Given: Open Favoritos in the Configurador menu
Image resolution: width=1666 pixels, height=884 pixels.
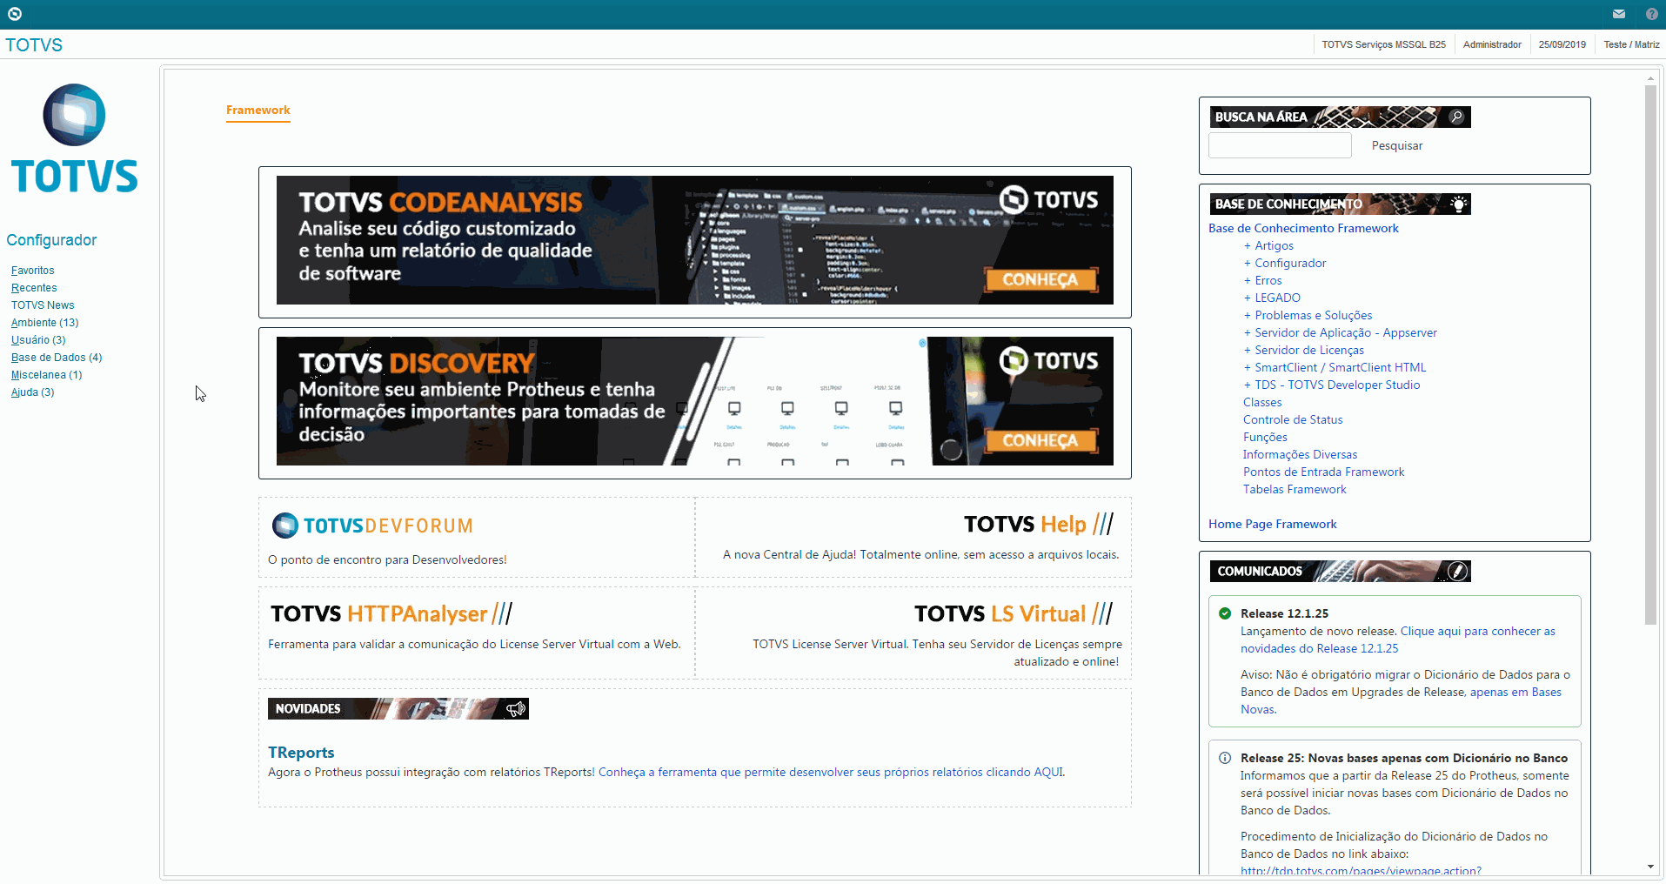Looking at the screenshot, I should click(33, 271).
